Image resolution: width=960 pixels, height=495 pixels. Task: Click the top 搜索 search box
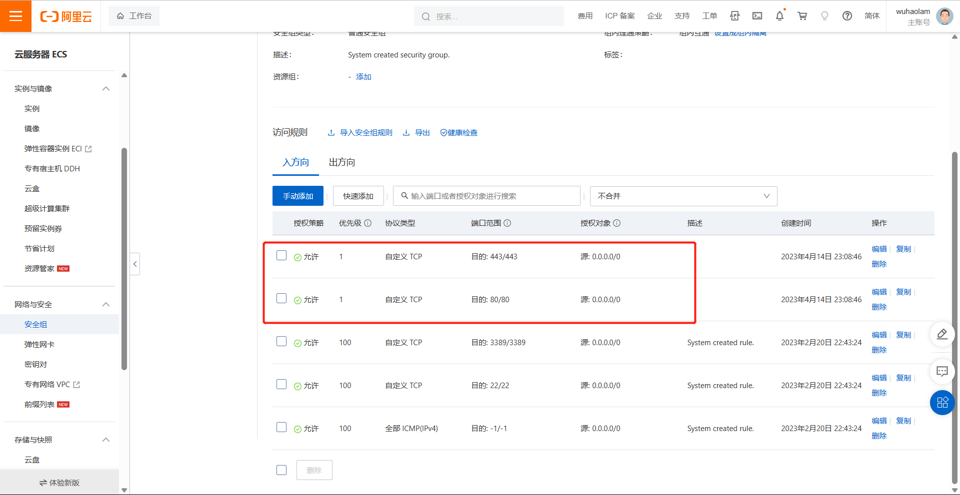point(488,16)
